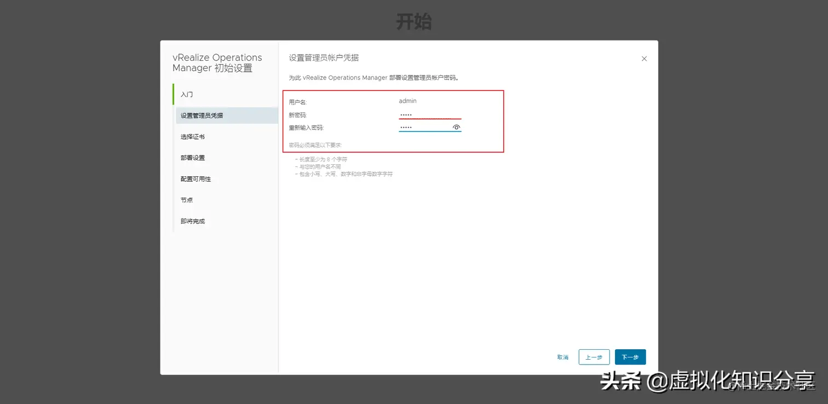
Task: Click the 新密码 password field
Action: tap(430, 114)
